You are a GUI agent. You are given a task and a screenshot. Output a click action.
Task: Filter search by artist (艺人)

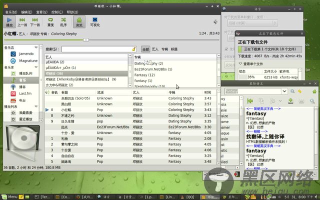155,49
